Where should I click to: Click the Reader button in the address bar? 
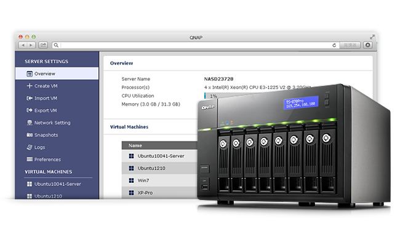click(350, 45)
